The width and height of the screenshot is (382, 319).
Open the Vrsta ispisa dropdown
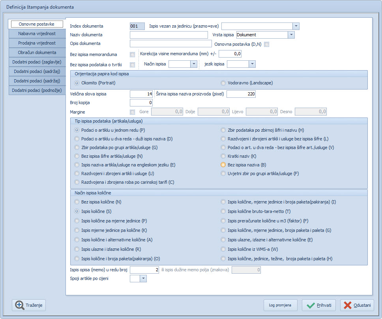point(291,35)
